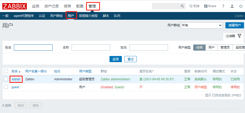Click 系统默认 frontend access link
The height and width of the screenshot is (113, 245).
201,79
